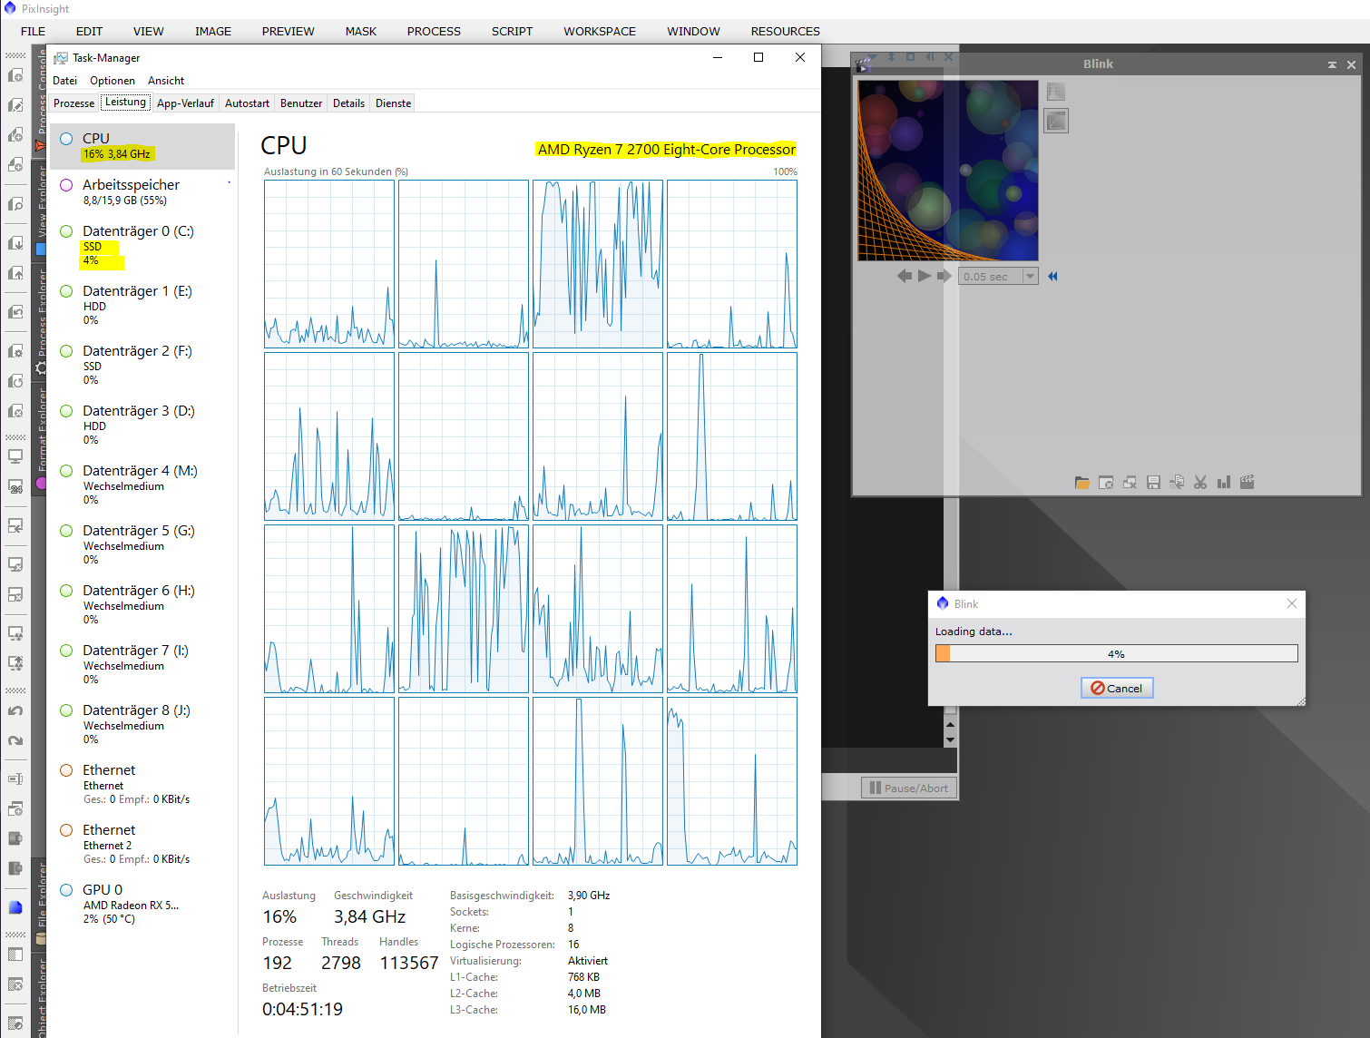Click the blue rewind arrows in Blink
Screen dimensions: 1370x1038
point(1052,276)
